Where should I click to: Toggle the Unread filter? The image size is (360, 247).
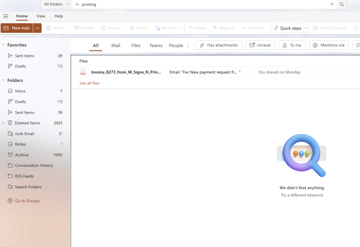[260, 45]
